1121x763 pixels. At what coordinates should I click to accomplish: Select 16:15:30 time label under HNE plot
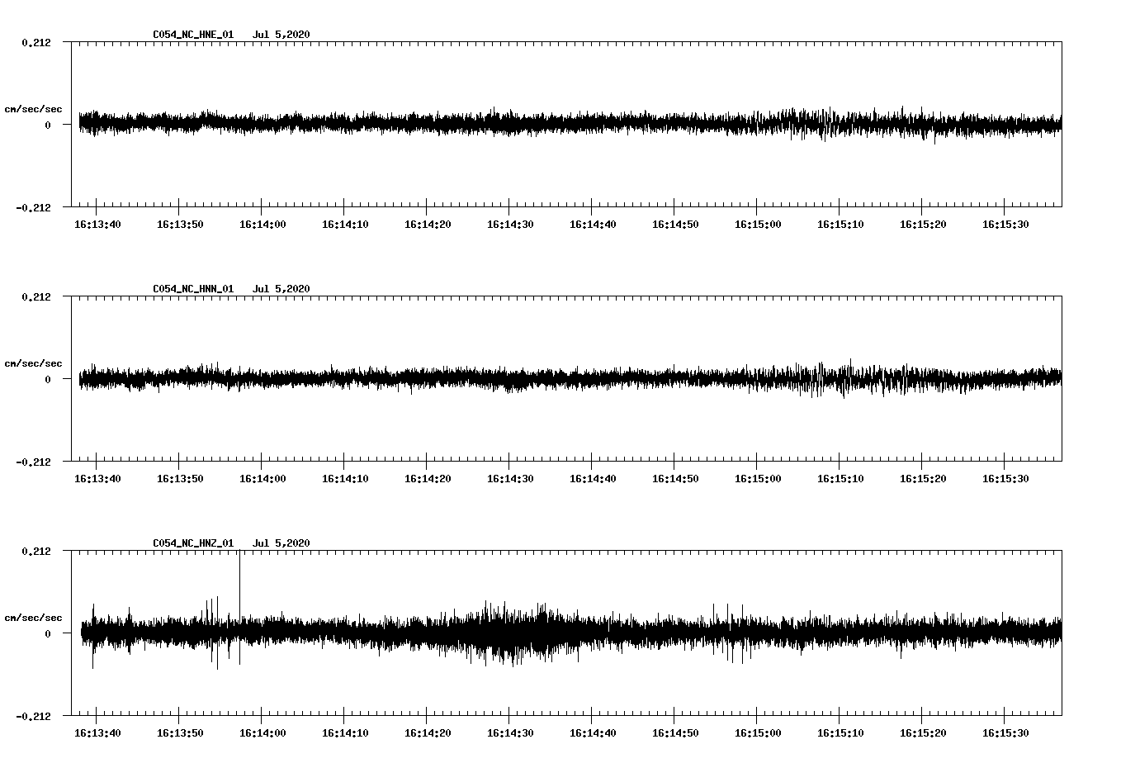[x=1005, y=225]
